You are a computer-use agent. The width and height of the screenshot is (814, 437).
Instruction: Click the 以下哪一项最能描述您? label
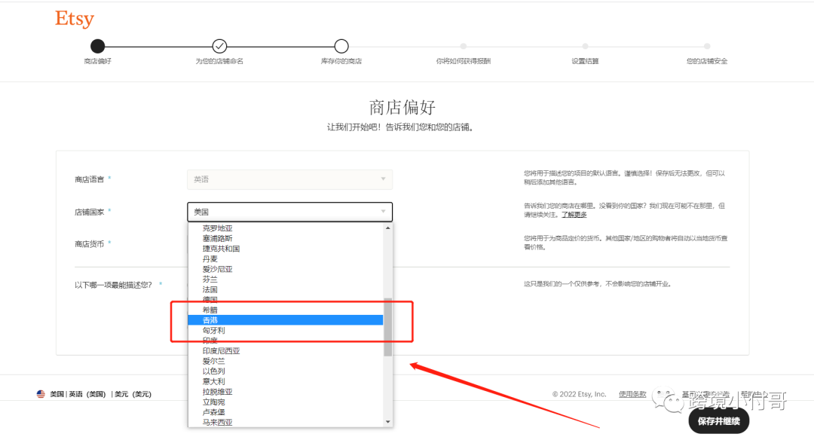click(x=113, y=285)
